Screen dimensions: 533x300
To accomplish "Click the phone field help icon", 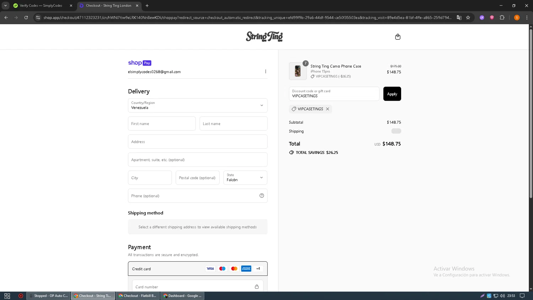I will click(262, 195).
